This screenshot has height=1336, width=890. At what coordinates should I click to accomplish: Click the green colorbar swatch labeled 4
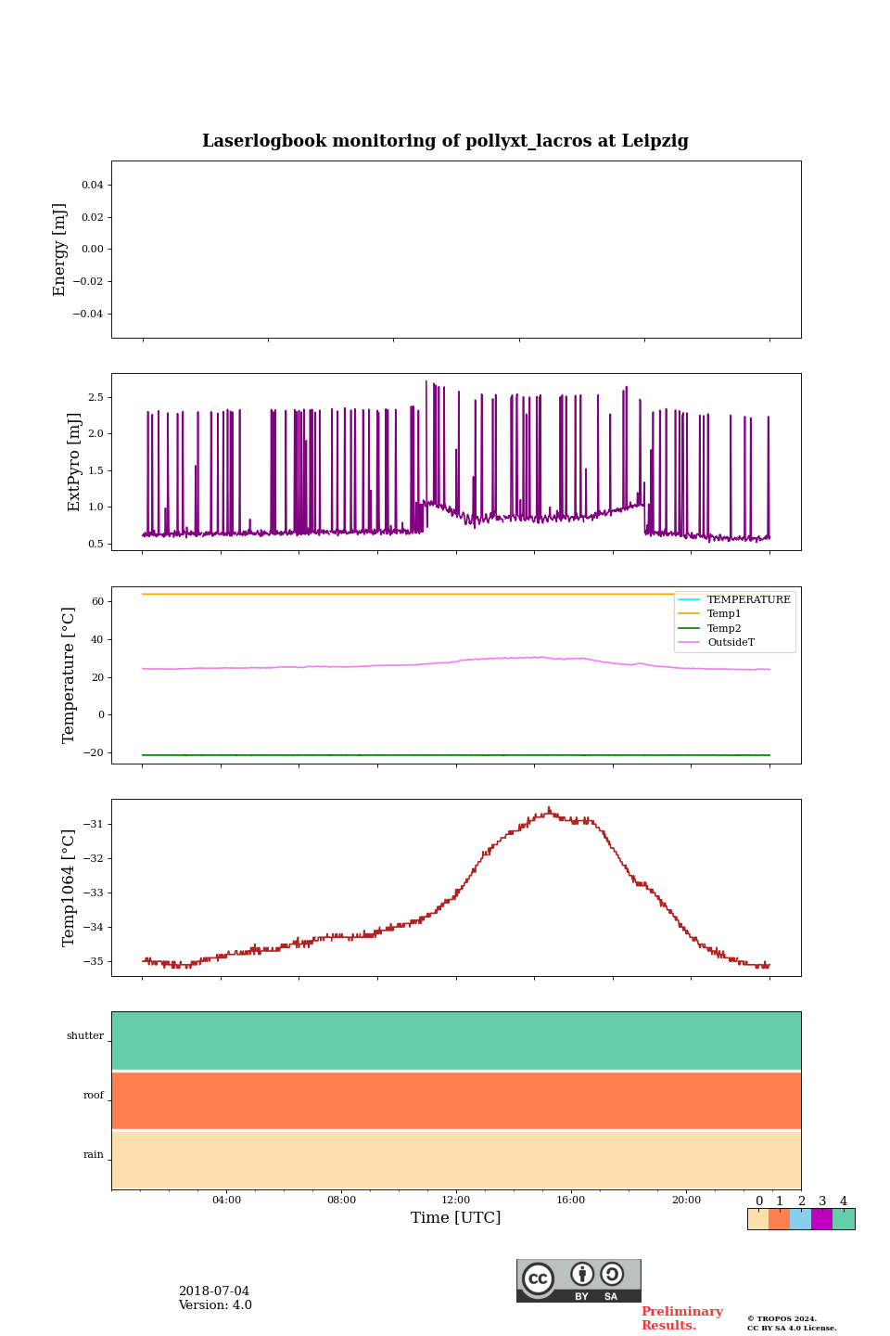pos(844,1219)
